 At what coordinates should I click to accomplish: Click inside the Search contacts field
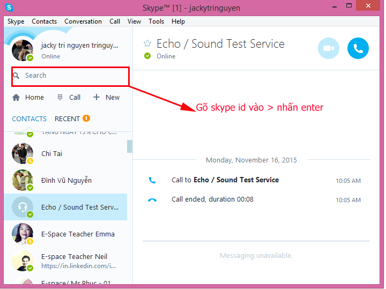coord(70,76)
